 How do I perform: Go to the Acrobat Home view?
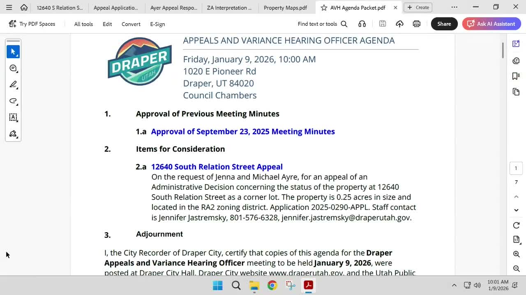pyautogui.click(x=24, y=7)
